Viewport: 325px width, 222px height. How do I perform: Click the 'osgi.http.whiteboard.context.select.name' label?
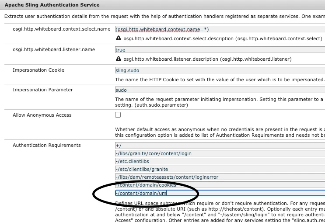[x=61, y=29]
